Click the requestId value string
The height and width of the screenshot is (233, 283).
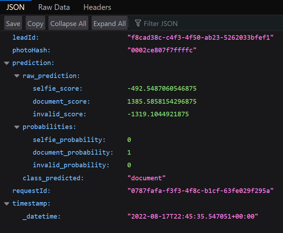point(200,191)
